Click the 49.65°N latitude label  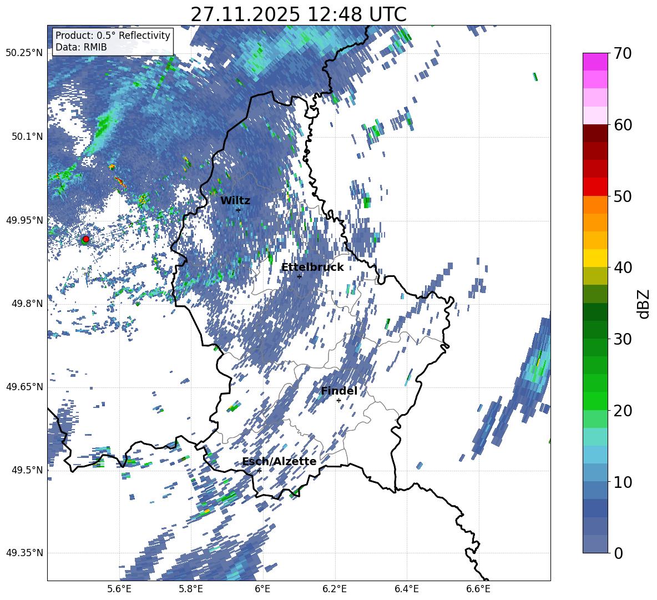pos(24,386)
